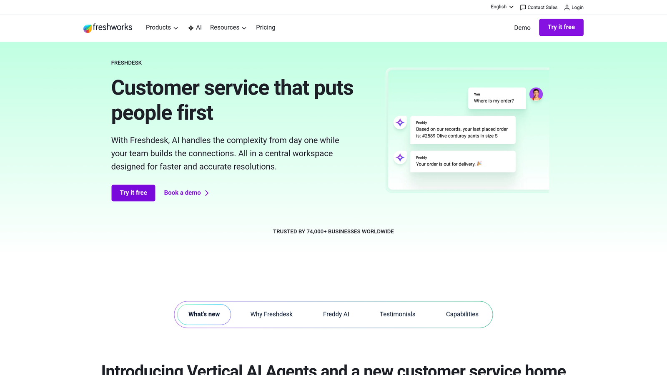Screen dimensions: 667x375
Task: Click Try it free in the header
Action: 561,27
